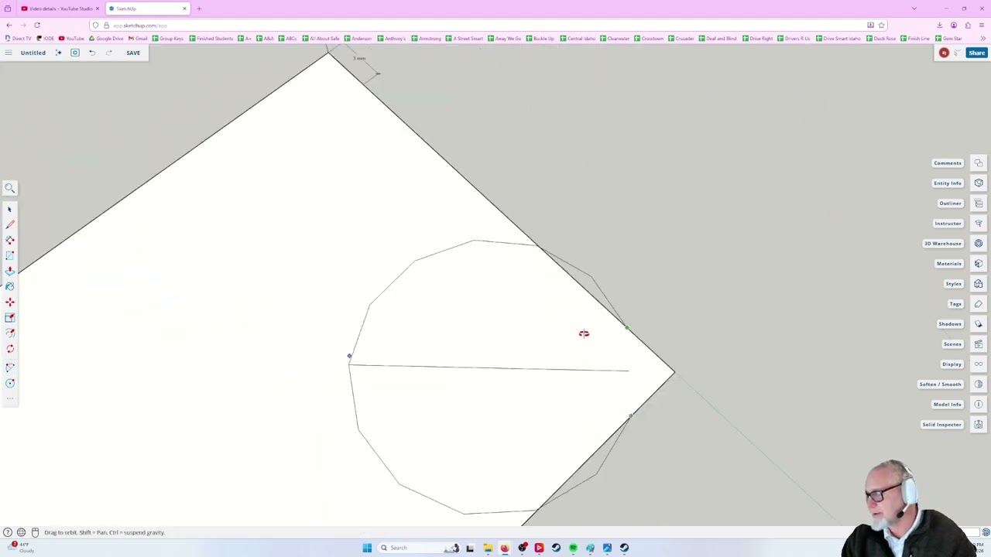Screen dimensions: 991x557
Task: Switch to the SketchUp browser tab
Action: (147, 9)
